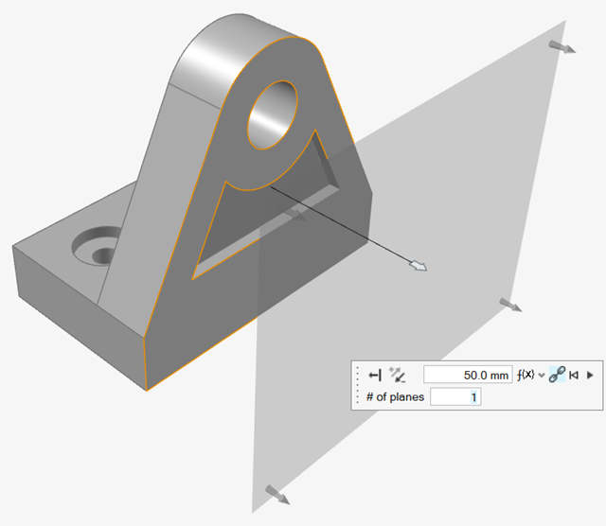Click the white offset arrow handle
Image resolution: width=606 pixels, height=526 pixels.
(418, 265)
